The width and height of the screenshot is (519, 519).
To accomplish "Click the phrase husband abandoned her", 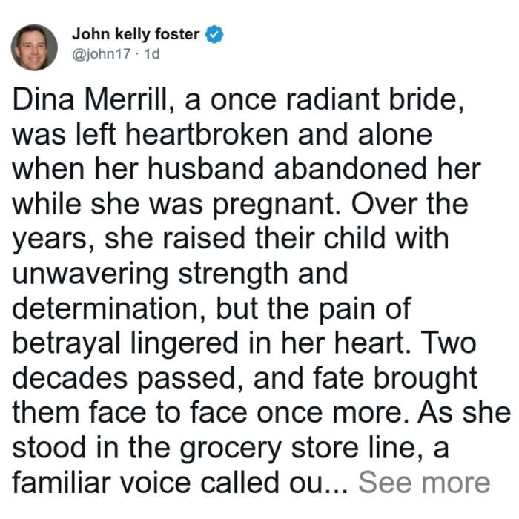I will [x=314, y=169].
